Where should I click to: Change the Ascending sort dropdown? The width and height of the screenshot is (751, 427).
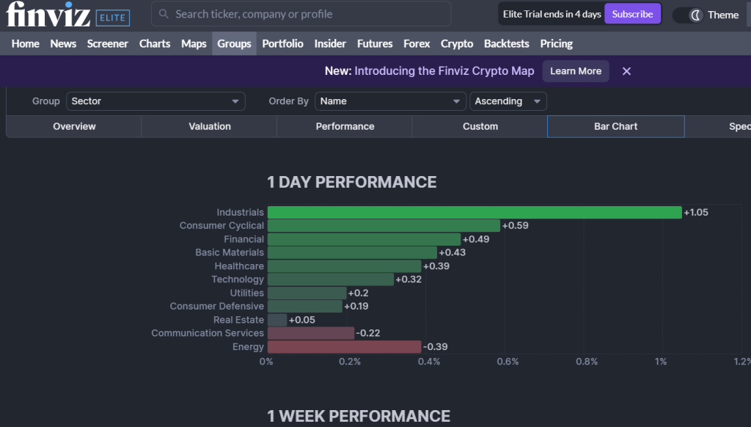[508, 101]
